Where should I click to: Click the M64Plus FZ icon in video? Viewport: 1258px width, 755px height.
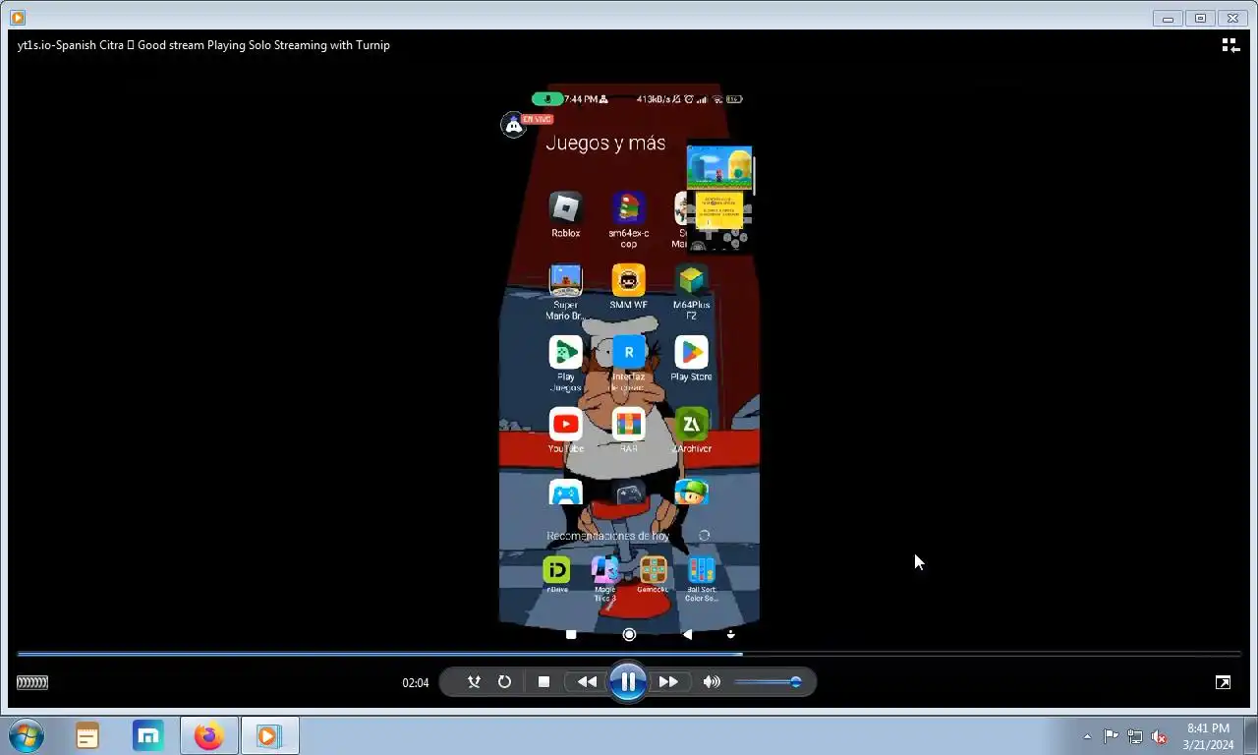(691, 280)
